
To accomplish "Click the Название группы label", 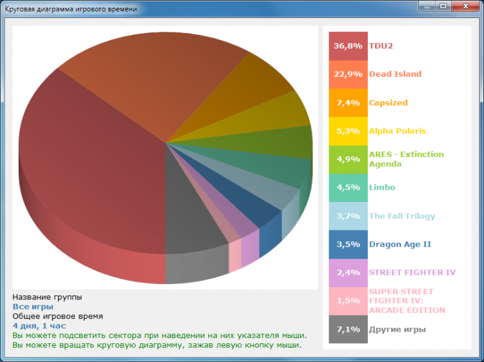I will pos(47,297).
